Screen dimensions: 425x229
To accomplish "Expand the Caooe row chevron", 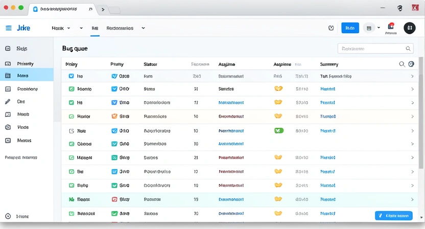I will (x=412, y=144).
